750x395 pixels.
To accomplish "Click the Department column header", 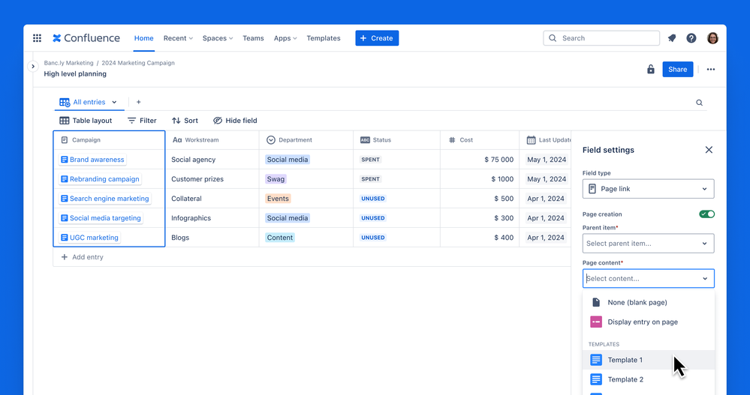I will click(x=306, y=140).
